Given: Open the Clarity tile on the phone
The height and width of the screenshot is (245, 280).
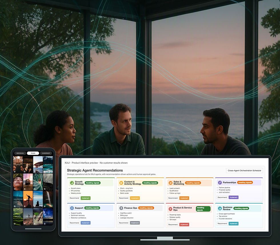Looking at the screenshot, I should tap(48, 199).
